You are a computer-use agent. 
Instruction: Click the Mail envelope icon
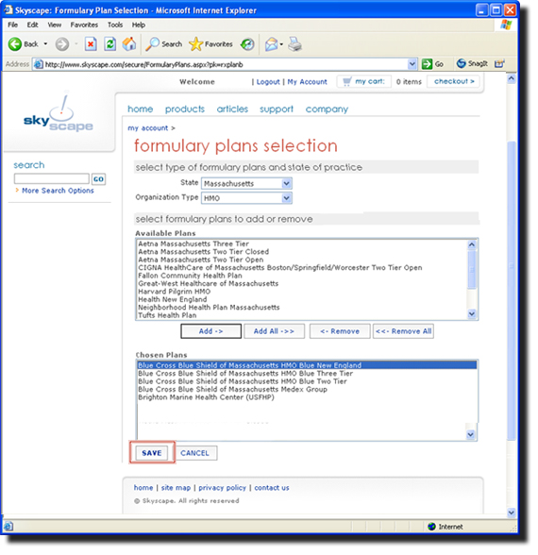(272, 44)
